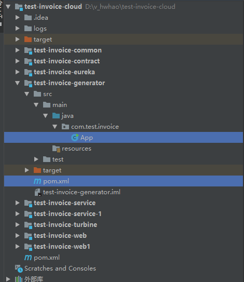Expand the test-invoice-turbine module

click(18, 225)
